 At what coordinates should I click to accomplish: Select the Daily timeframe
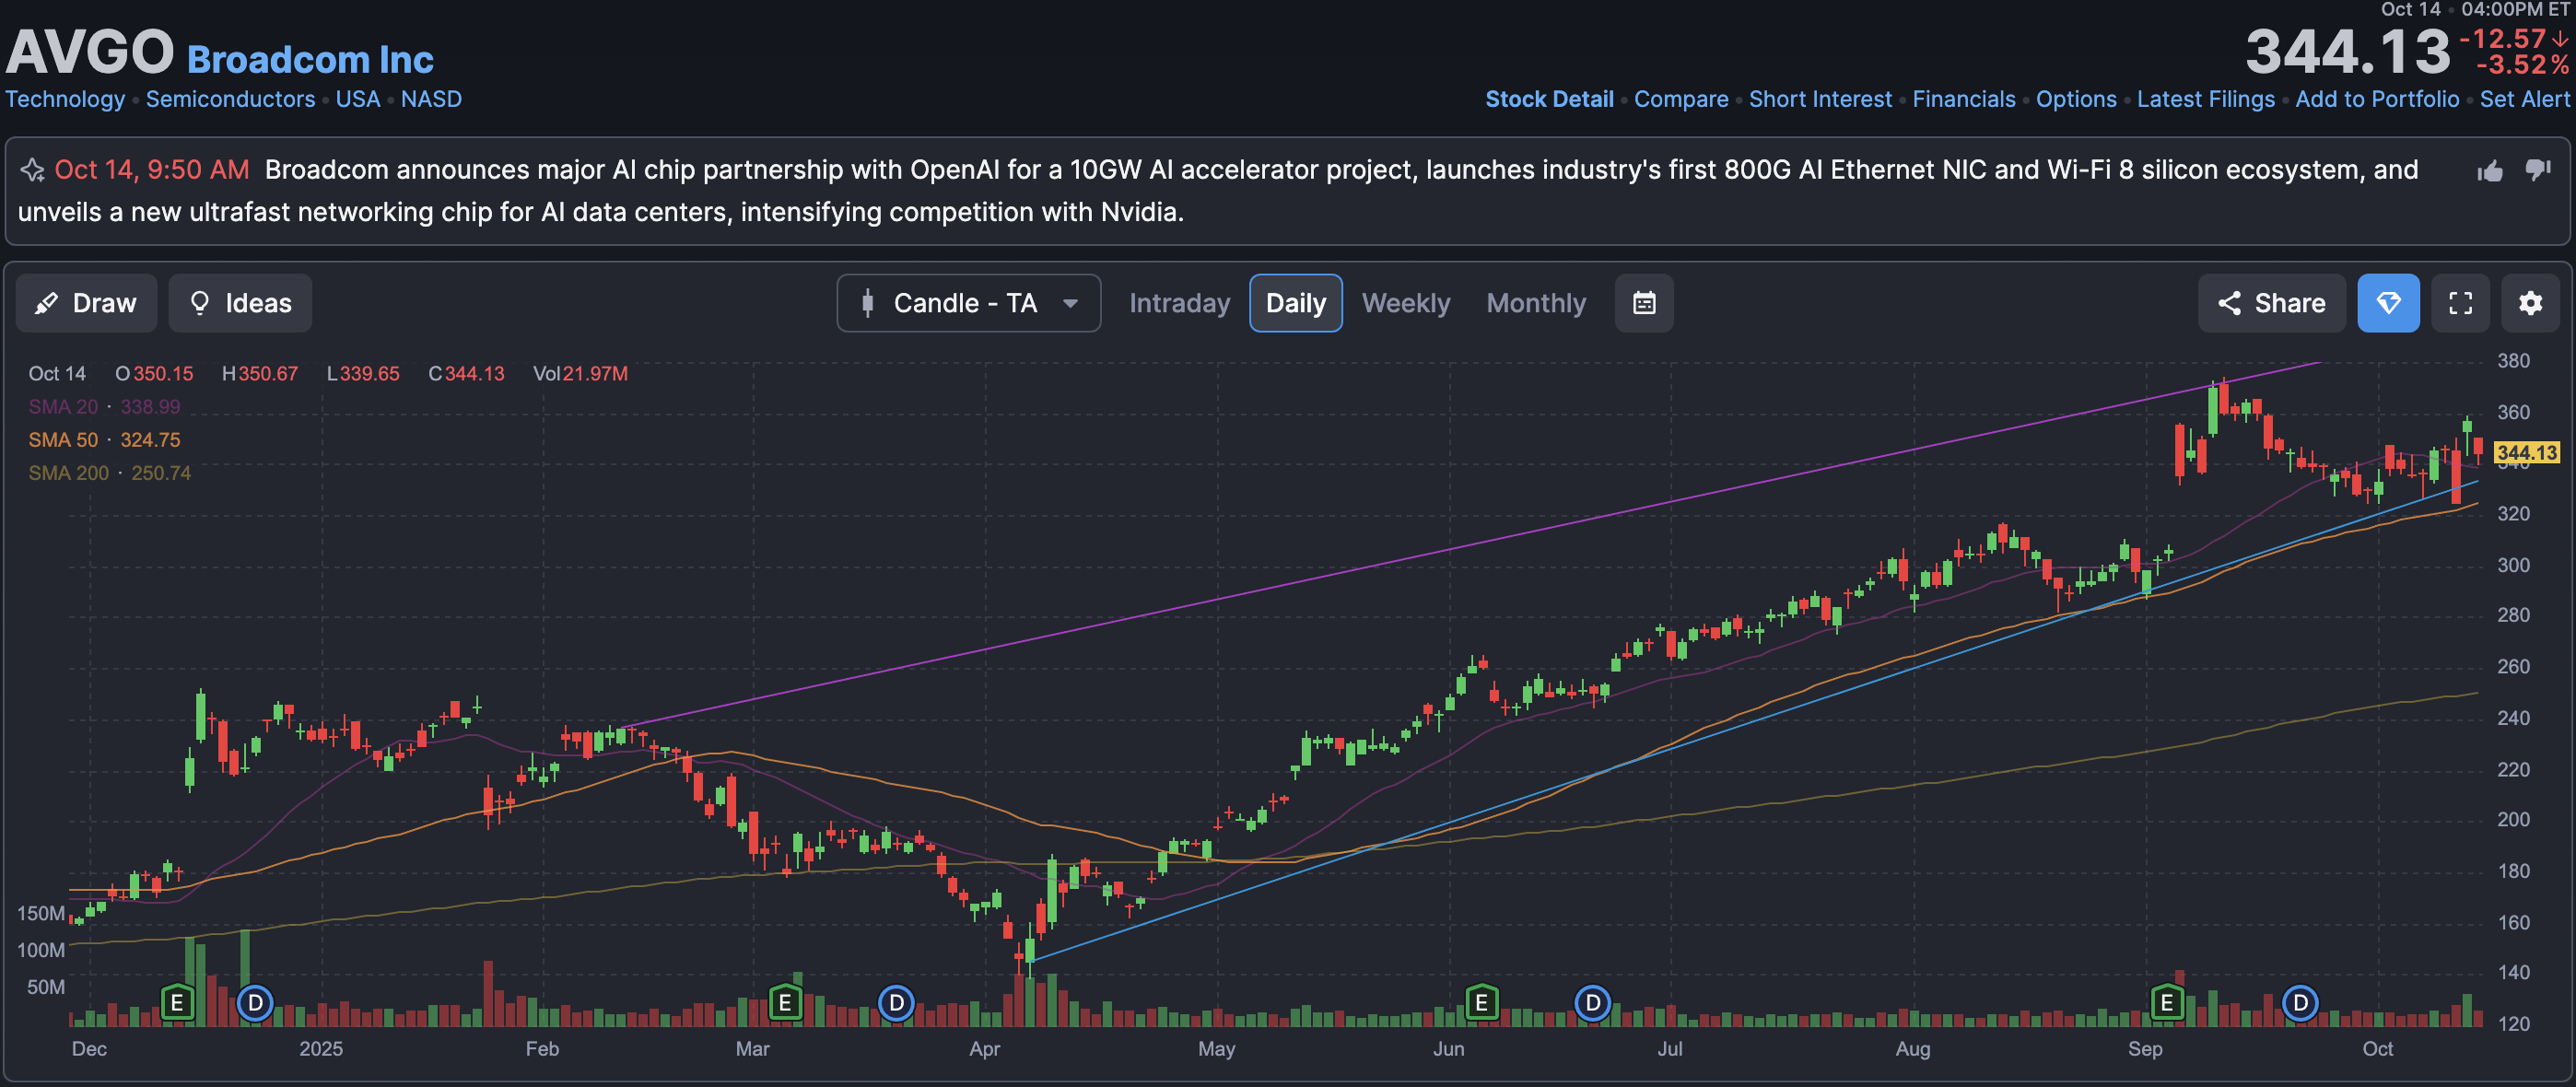(1295, 303)
